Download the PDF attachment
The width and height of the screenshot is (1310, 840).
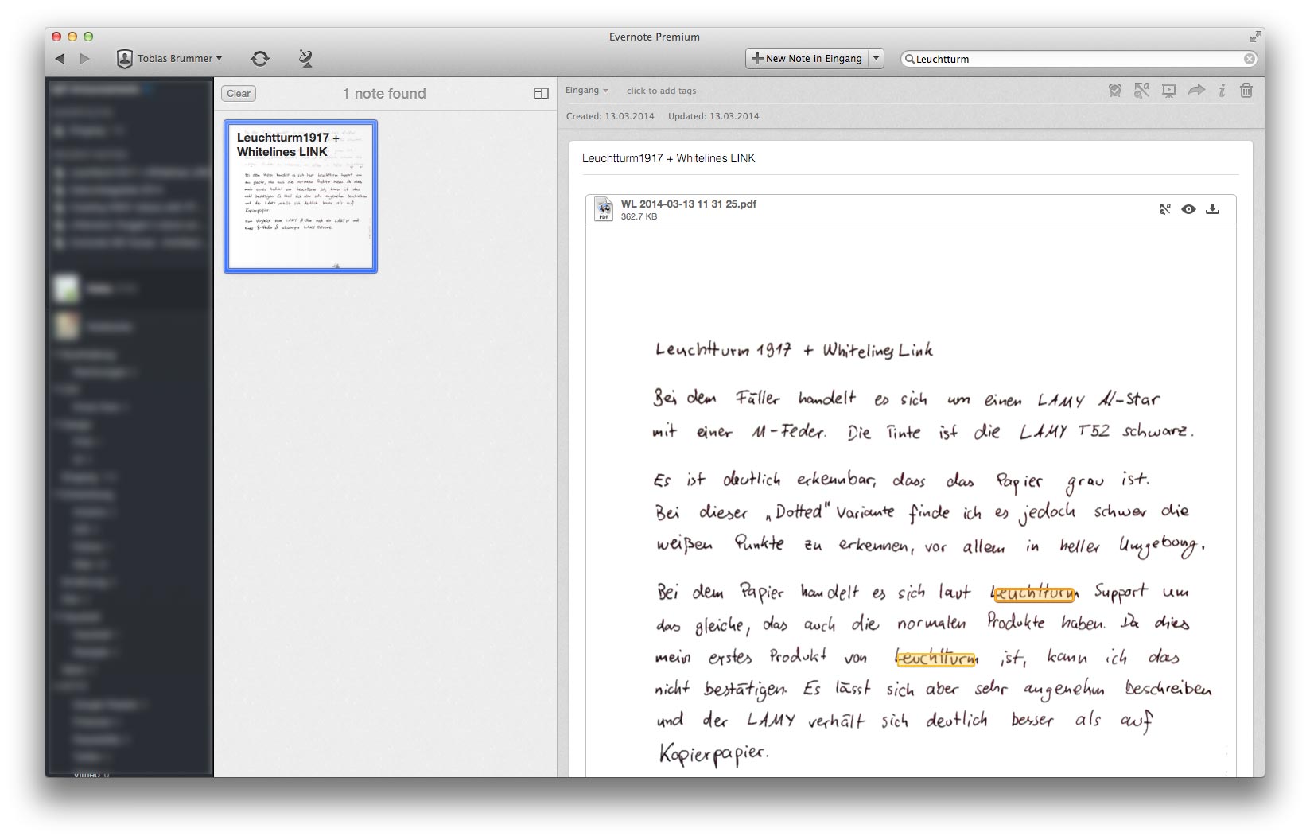(1212, 209)
